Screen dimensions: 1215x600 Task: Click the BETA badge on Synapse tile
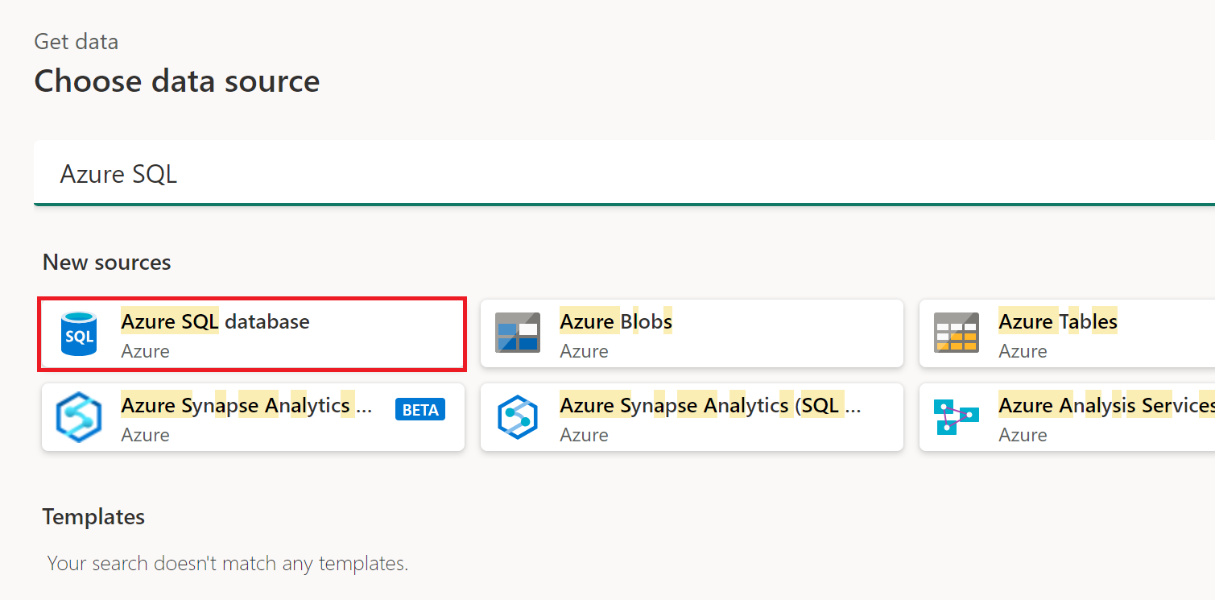click(419, 409)
